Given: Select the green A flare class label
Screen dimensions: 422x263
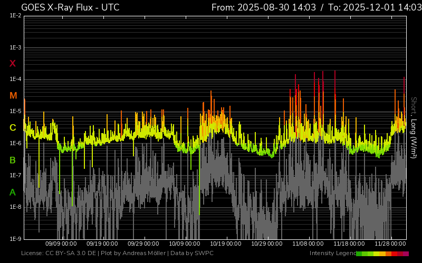Looking at the screenshot, I should click(13, 193).
